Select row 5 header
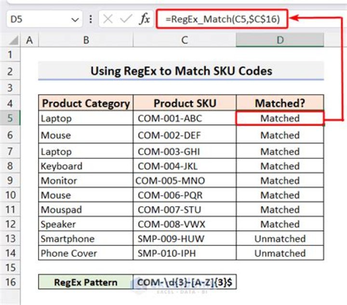The image size is (347, 305). [10, 118]
